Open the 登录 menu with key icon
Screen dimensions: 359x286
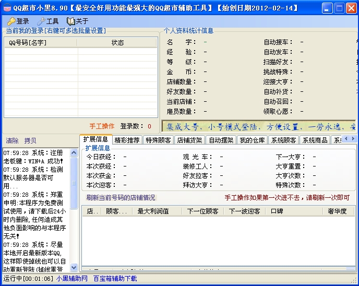point(18,21)
